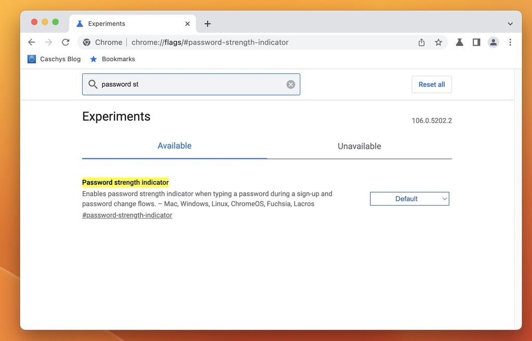Open the Experiments flask toolbar icon

click(x=459, y=43)
